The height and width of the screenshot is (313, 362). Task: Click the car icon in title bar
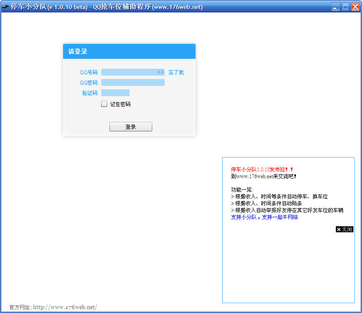(x=5, y=7)
